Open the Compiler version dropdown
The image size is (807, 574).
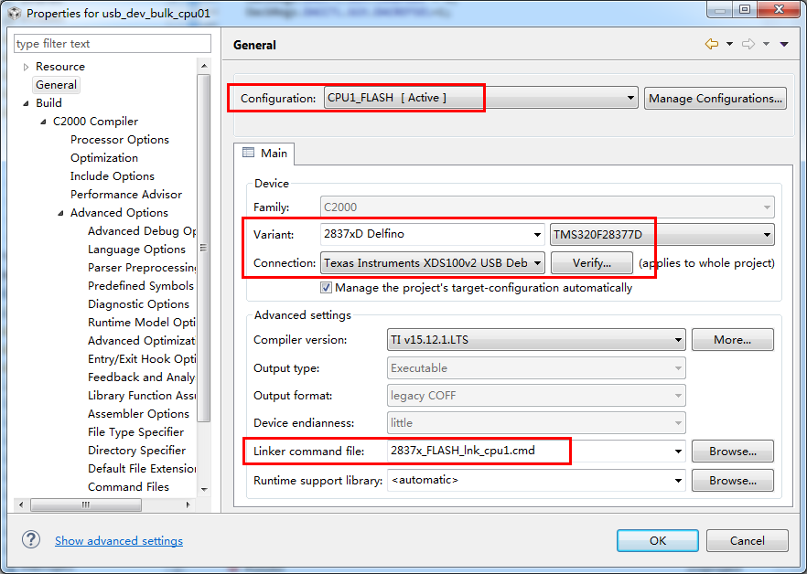point(536,340)
